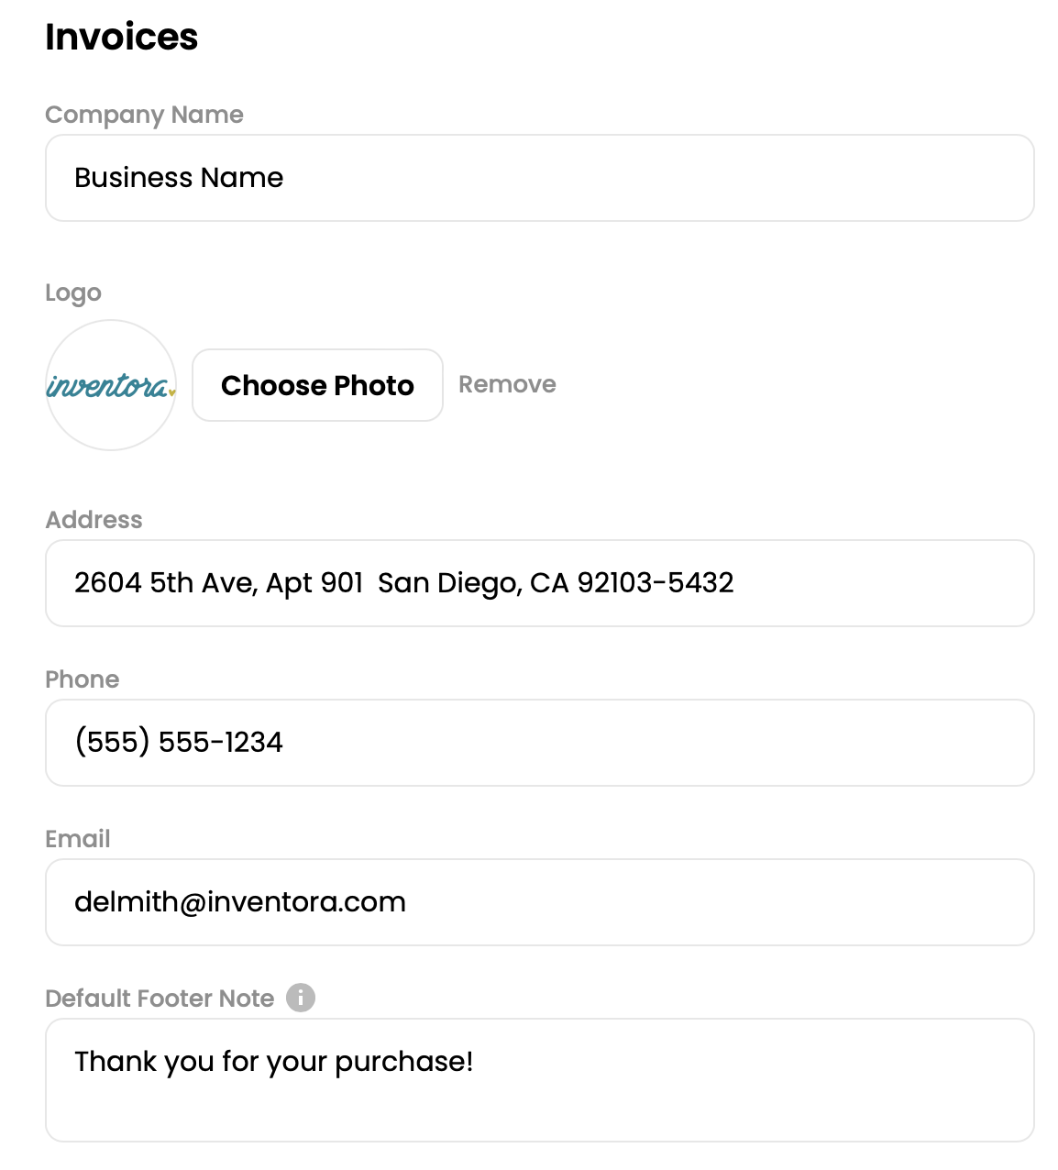Focus the Company Name input field

[539, 178]
